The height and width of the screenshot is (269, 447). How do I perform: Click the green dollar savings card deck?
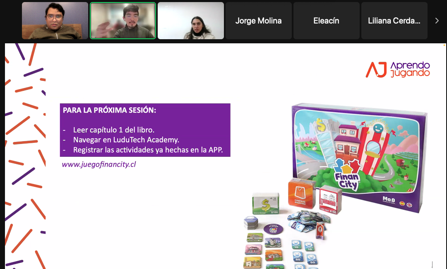[266, 203]
